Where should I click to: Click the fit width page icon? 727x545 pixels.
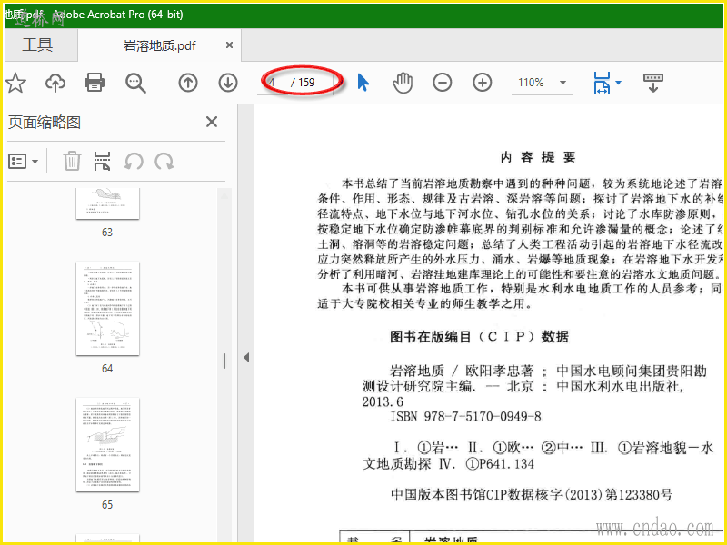pos(602,83)
